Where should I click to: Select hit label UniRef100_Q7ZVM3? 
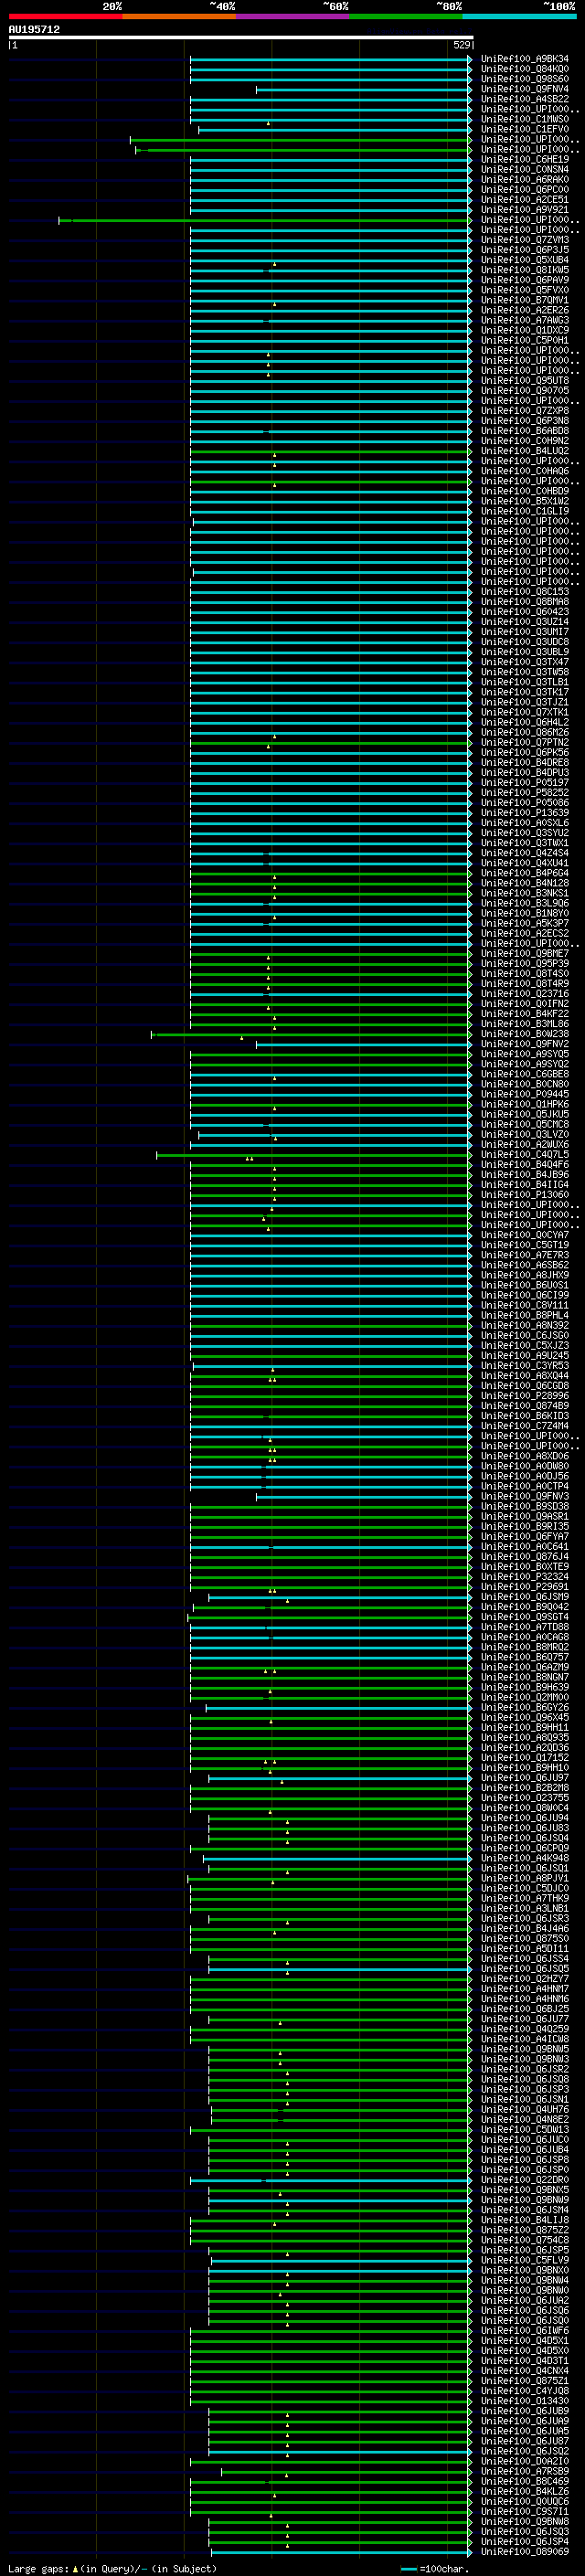pyautogui.click(x=525, y=240)
